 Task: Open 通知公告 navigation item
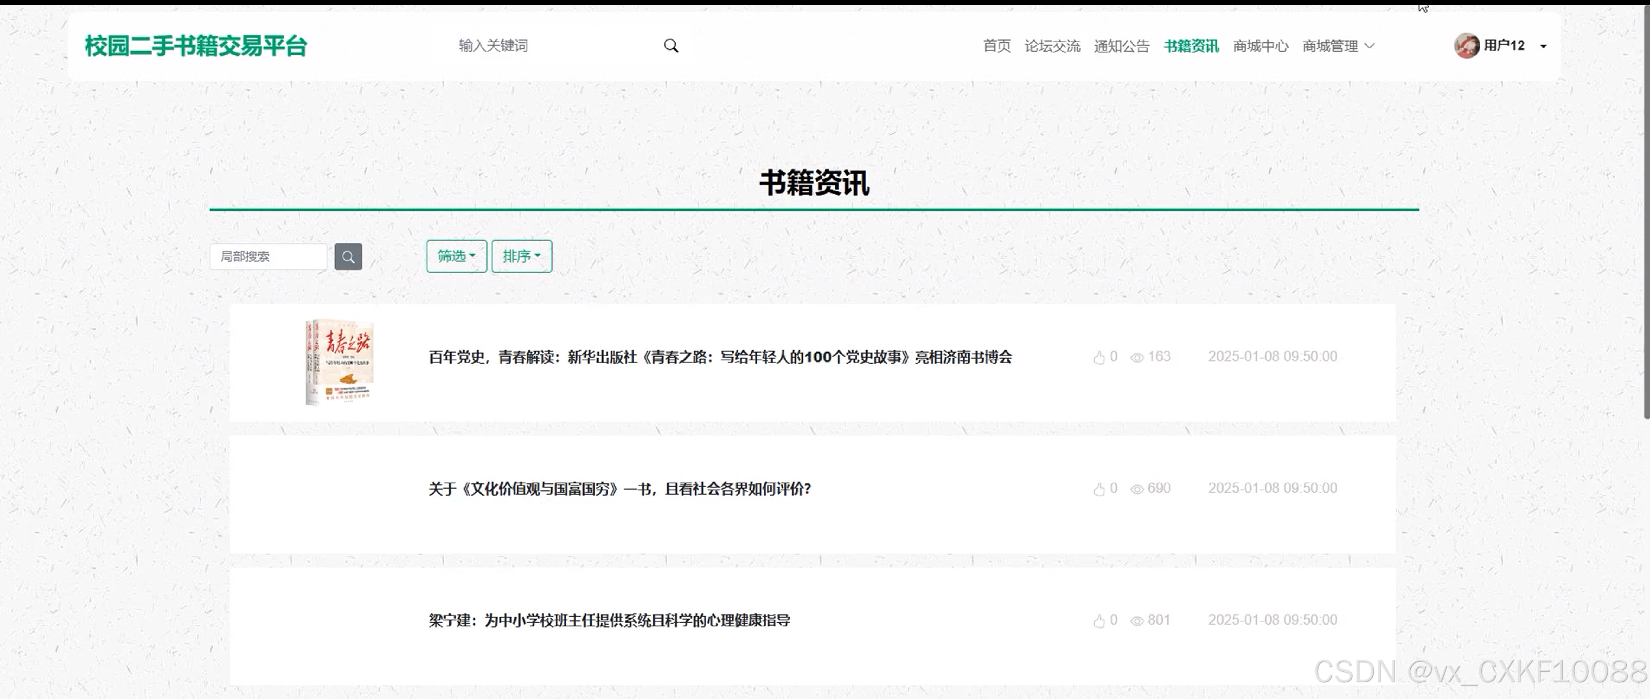pos(1121,46)
